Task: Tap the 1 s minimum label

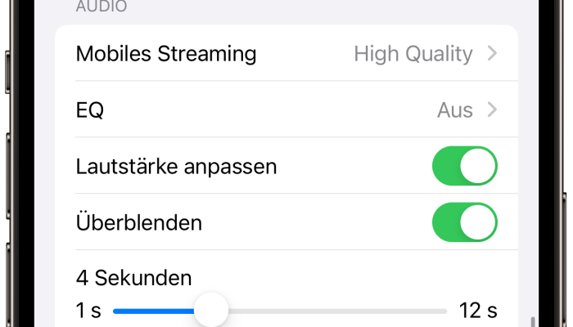Action: pyautogui.click(x=88, y=311)
